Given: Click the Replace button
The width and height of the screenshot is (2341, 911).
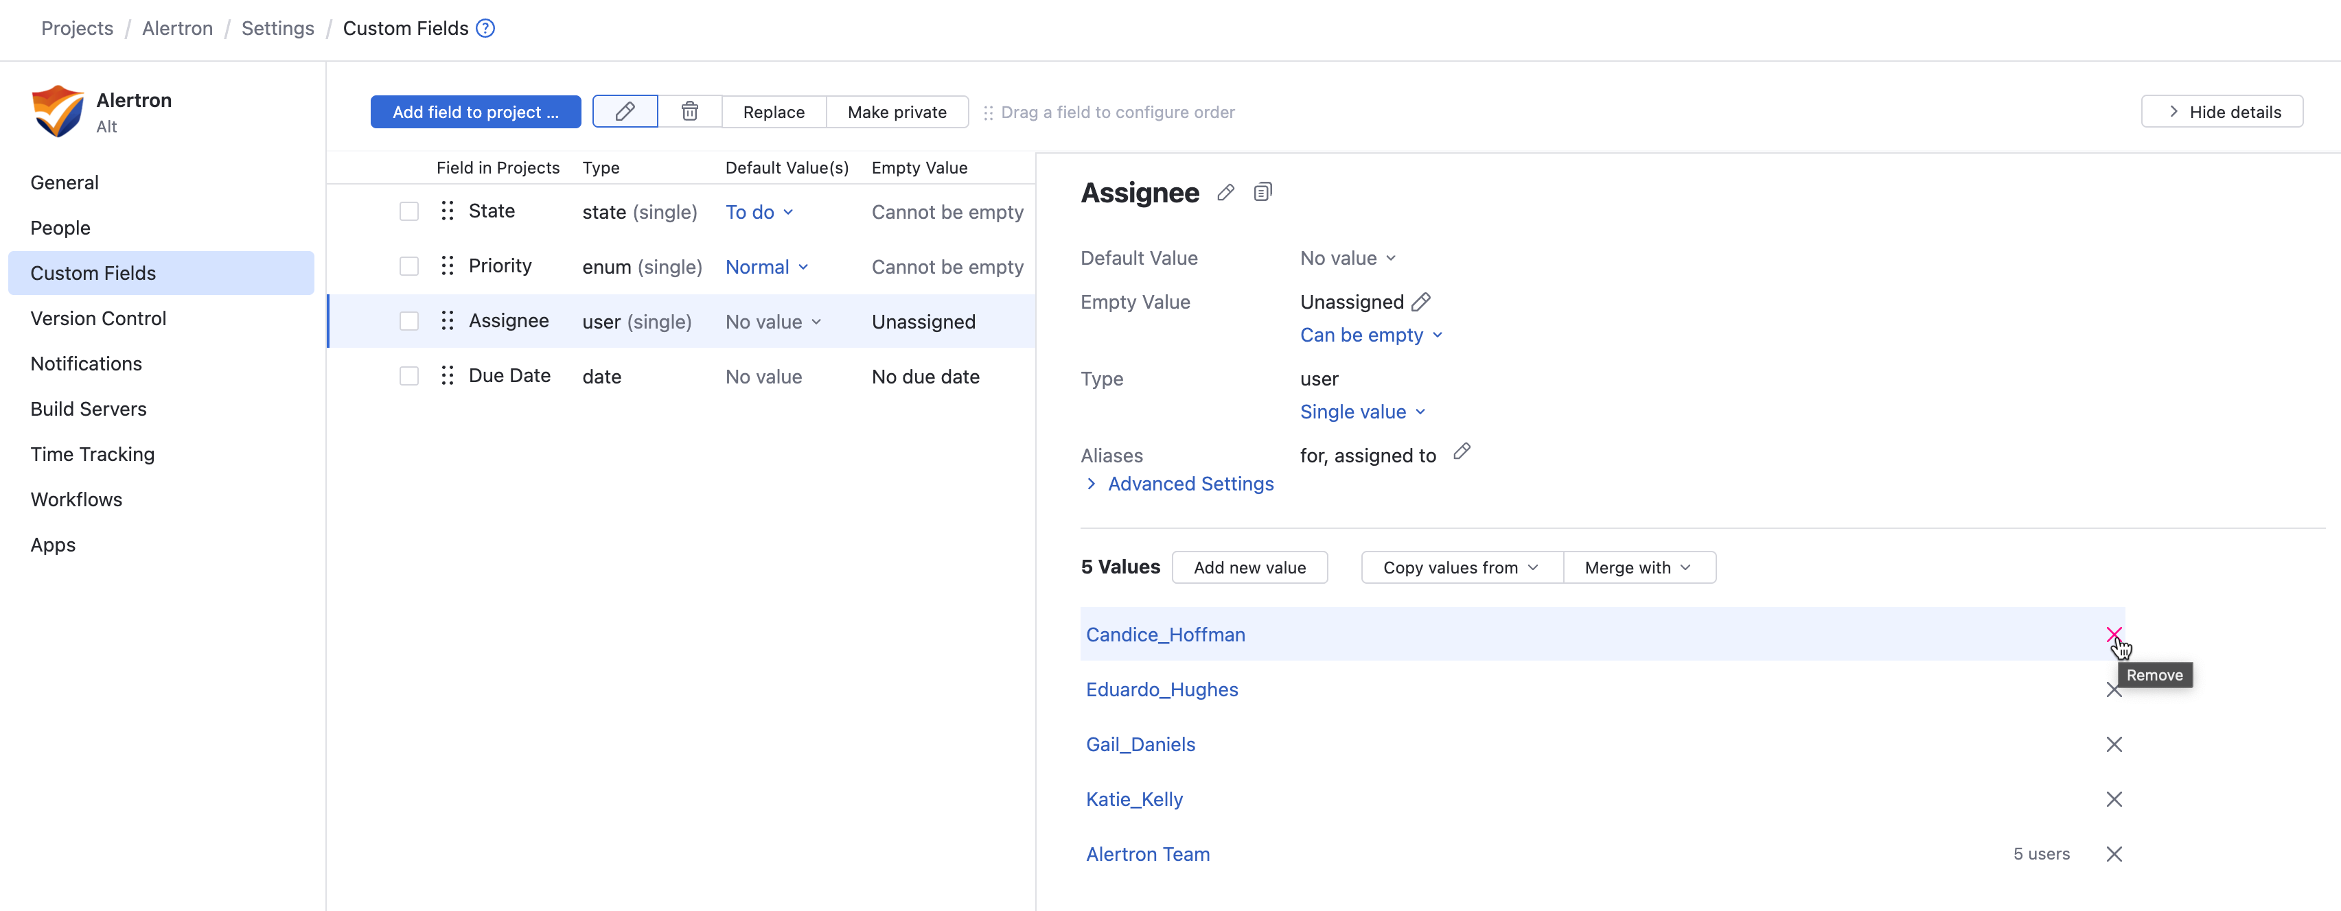Looking at the screenshot, I should point(774,112).
